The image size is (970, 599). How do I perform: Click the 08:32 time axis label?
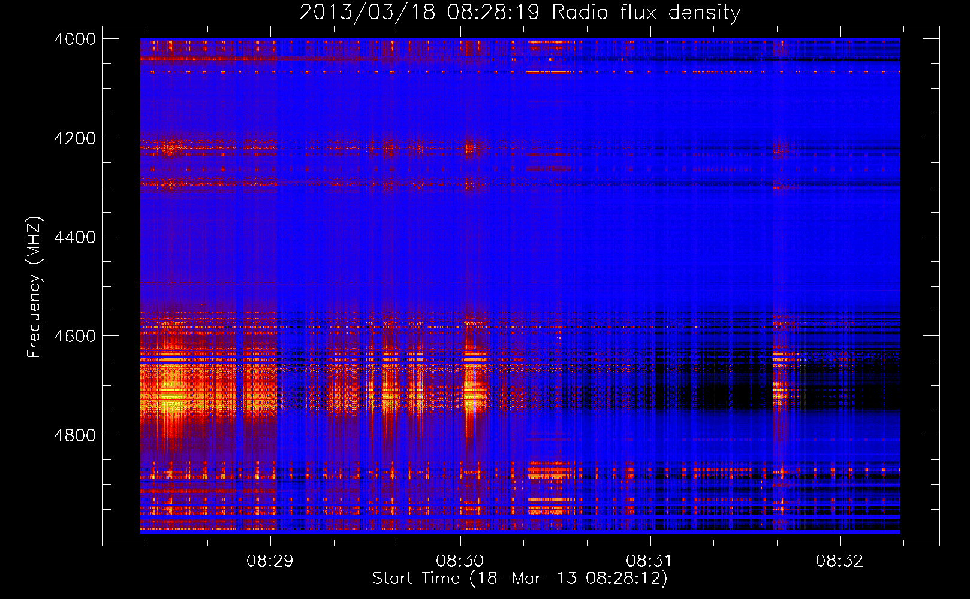point(839,561)
